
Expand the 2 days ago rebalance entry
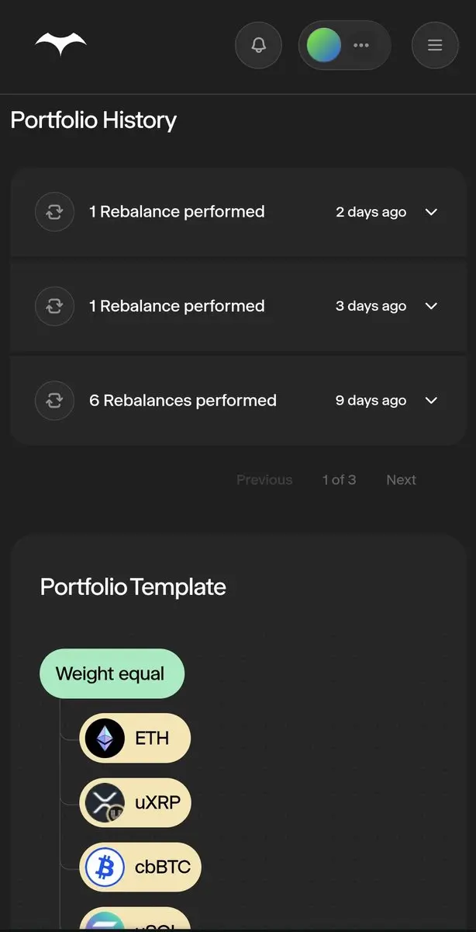432,212
